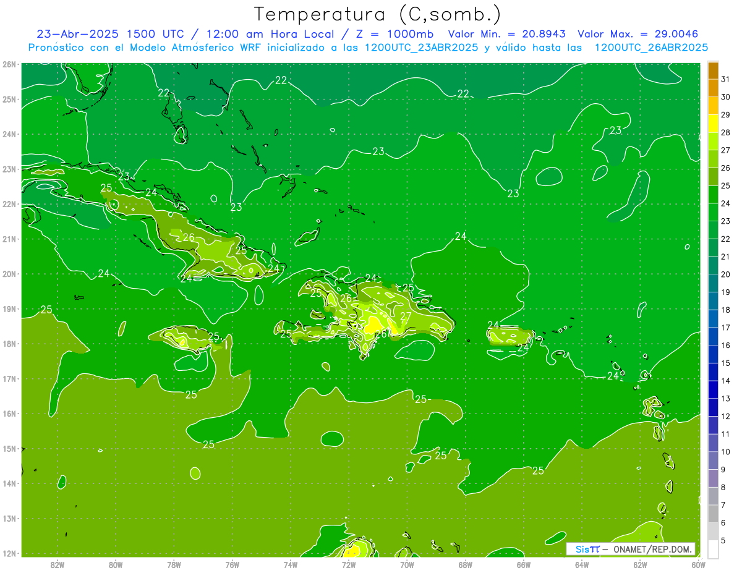Click the '28' color scale label
Viewport: 742px width, 573px height.
coord(725,132)
